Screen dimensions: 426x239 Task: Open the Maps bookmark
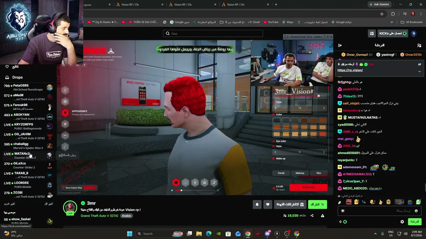(288, 22)
